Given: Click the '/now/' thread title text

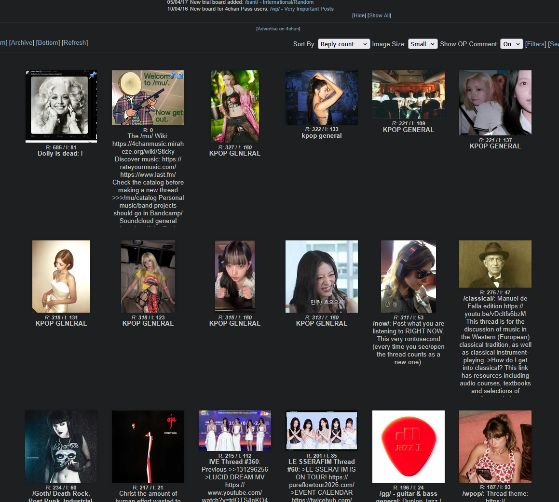Looking at the screenshot, I should pos(381,324).
